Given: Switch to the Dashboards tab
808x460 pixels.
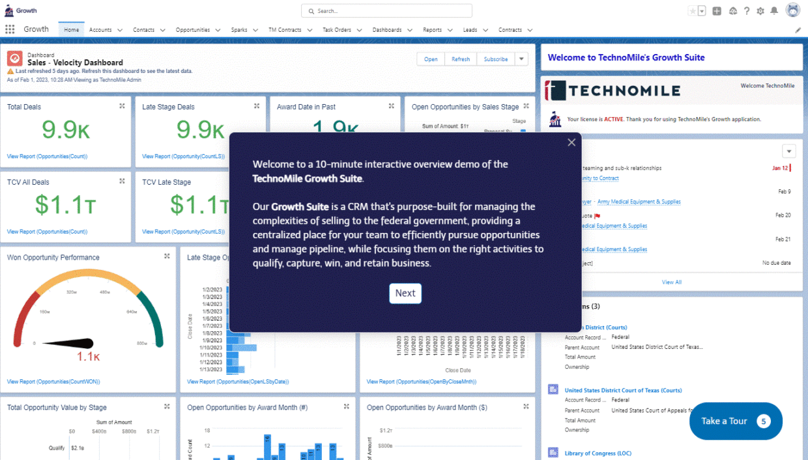Looking at the screenshot, I should tap(387, 30).
